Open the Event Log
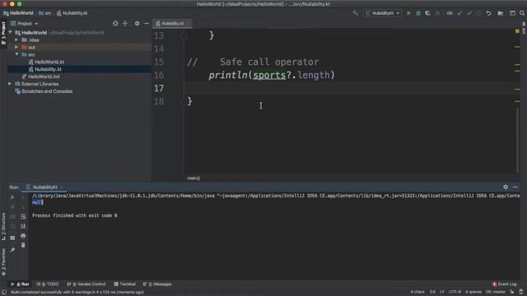Image resolution: width=527 pixels, height=296 pixels. tap(505, 284)
